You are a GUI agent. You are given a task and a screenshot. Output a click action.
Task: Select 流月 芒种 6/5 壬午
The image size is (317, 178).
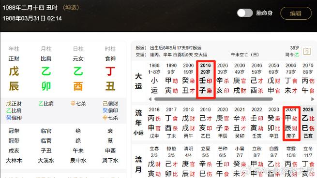point(223,162)
